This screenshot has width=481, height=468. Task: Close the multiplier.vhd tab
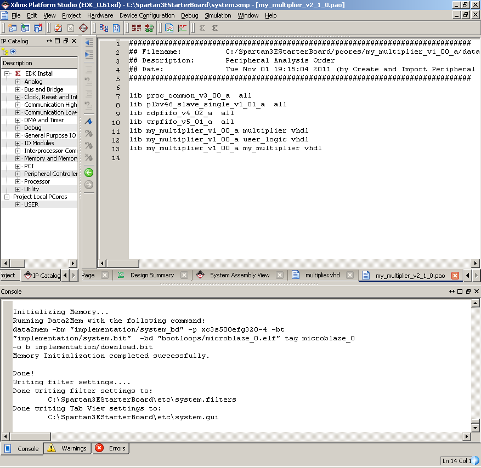click(x=350, y=275)
